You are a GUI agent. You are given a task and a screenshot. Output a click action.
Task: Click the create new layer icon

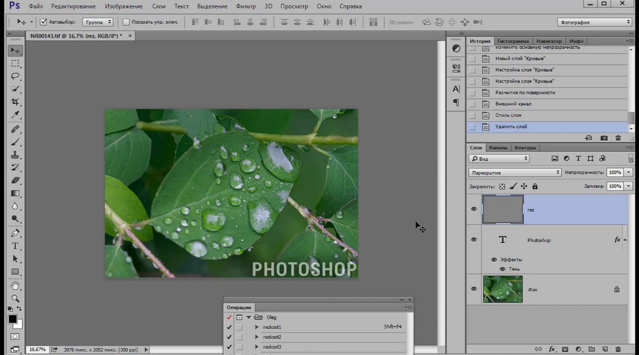[x=604, y=350]
